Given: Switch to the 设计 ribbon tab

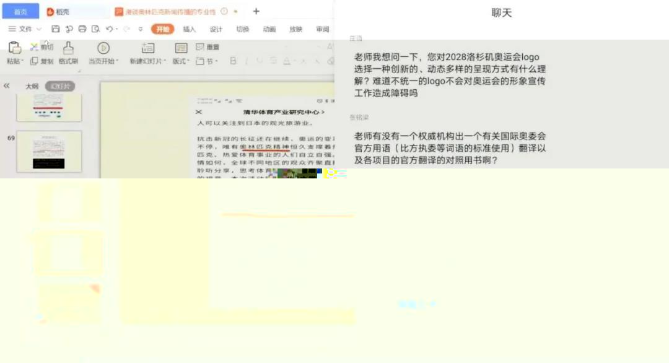Looking at the screenshot, I should (216, 29).
